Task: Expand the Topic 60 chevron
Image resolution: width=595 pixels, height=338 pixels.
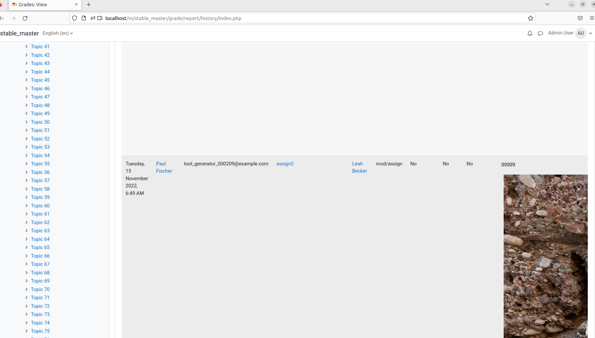Action: tap(27, 206)
